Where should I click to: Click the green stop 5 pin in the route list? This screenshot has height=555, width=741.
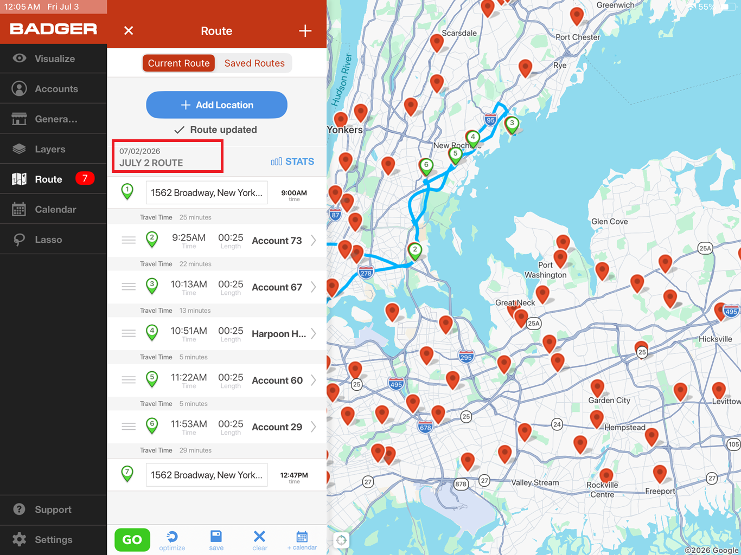152,379
